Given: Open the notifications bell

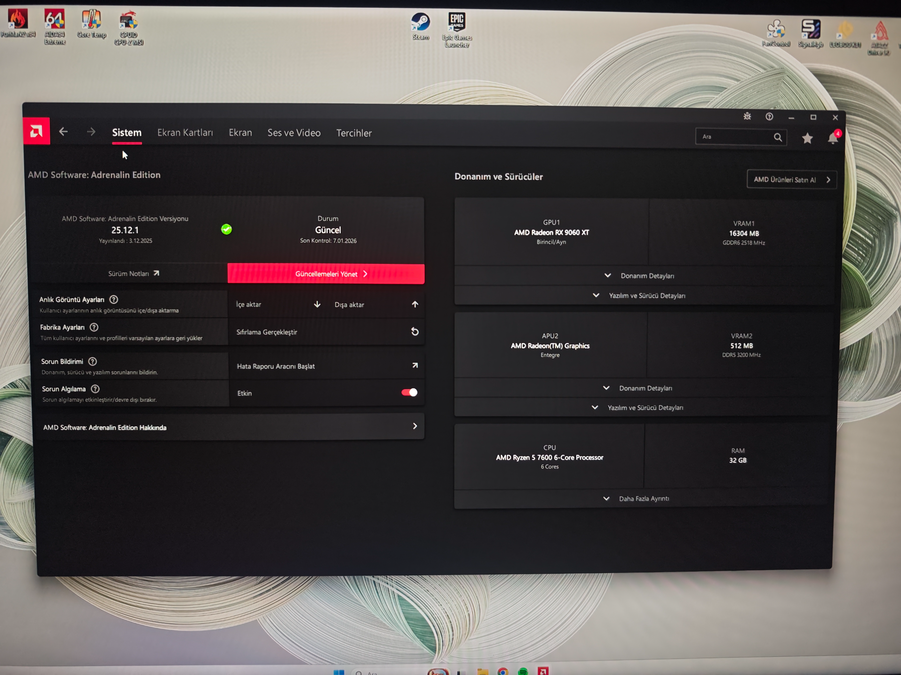Looking at the screenshot, I should (x=833, y=138).
